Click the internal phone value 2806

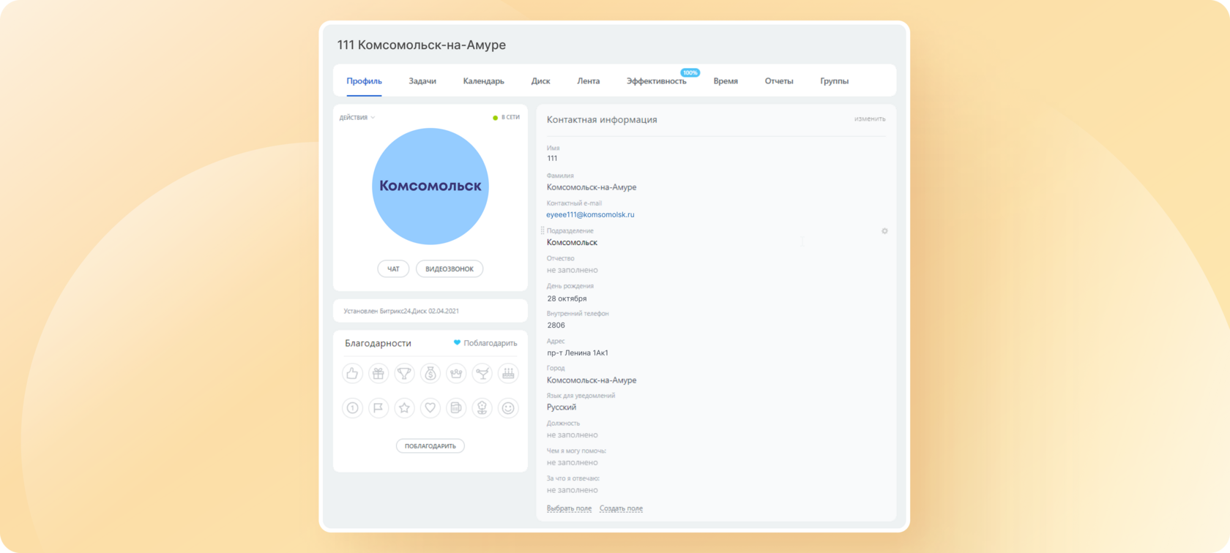point(556,326)
